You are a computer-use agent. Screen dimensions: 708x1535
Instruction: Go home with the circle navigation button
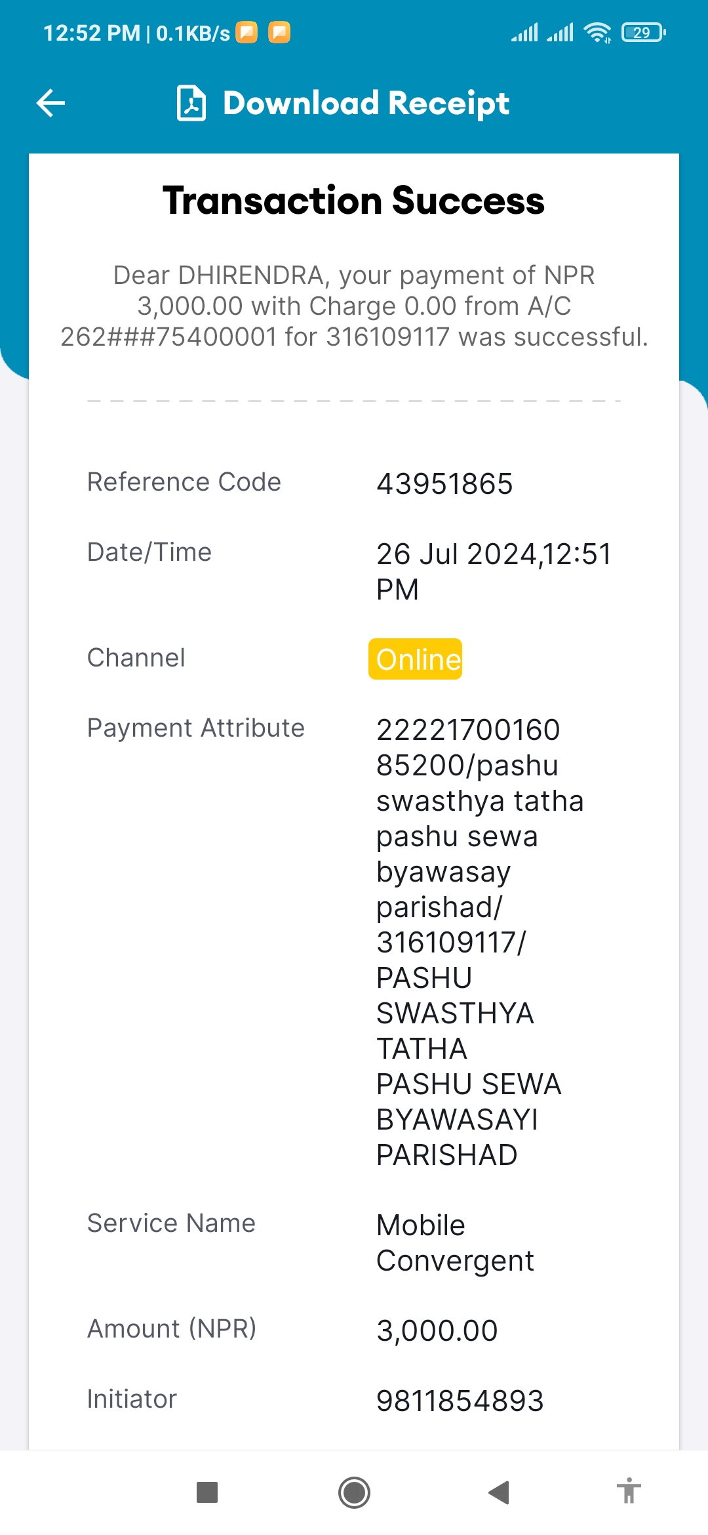354,1492
